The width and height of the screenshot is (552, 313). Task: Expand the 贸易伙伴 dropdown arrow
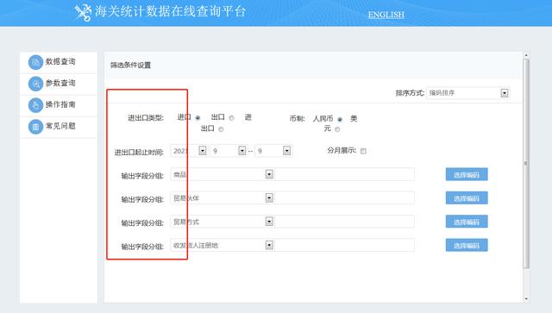[x=269, y=197]
